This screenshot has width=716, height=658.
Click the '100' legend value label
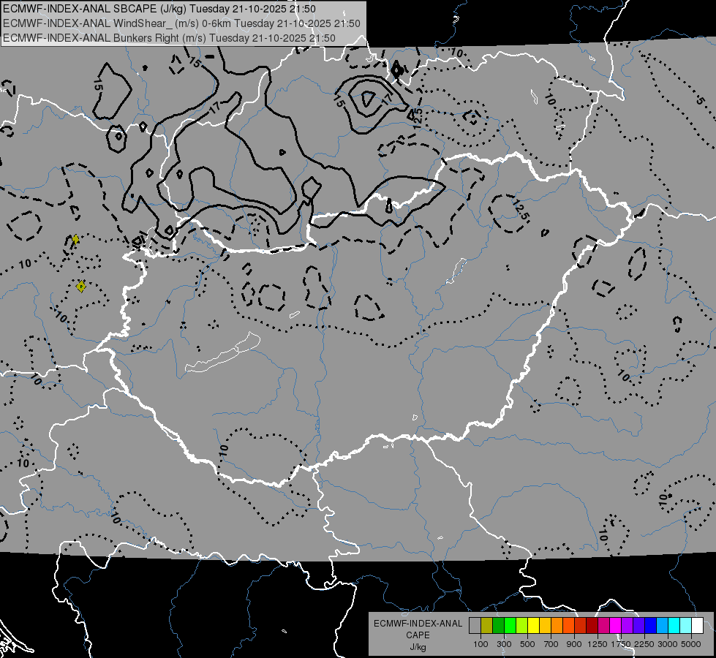[x=481, y=644]
